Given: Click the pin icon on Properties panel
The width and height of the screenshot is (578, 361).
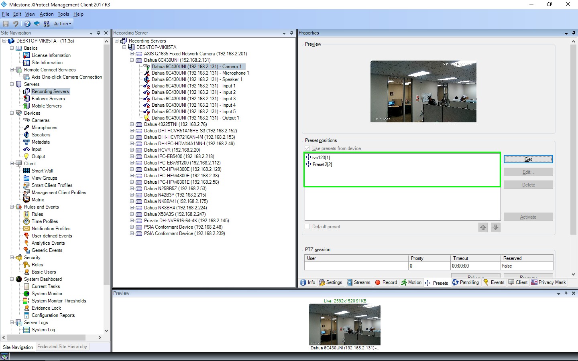Looking at the screenshot, I should tap(574, 33).
